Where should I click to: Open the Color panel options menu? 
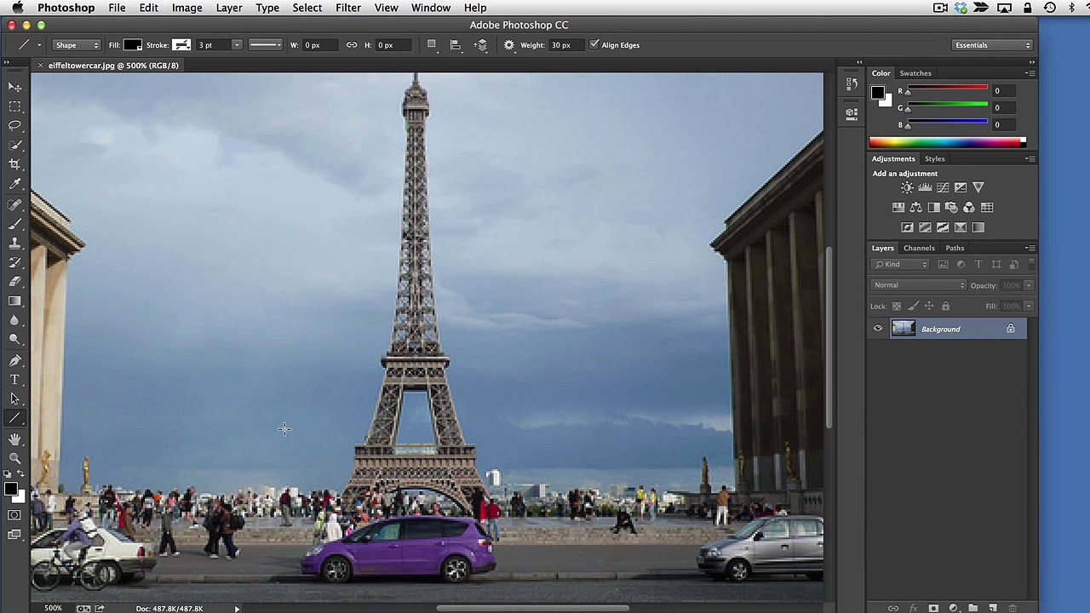point(1030,73)
